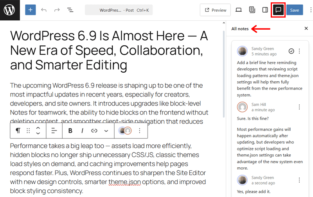Close the All notes panel
The height and width of the screenshot is (197, 313).
pyautogui.click(x=306, y=29)
